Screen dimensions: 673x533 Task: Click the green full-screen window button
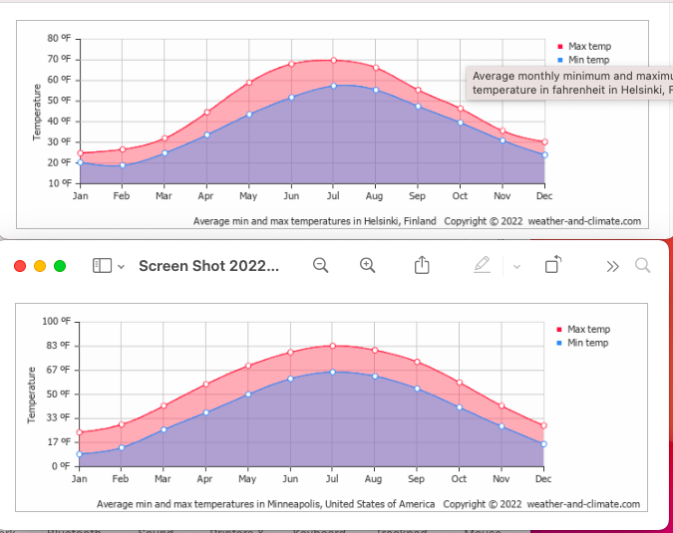click(x=60, y=266)
